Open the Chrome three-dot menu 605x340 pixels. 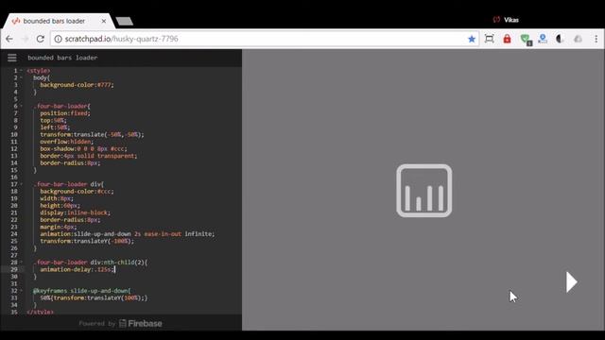pos(596,39)
